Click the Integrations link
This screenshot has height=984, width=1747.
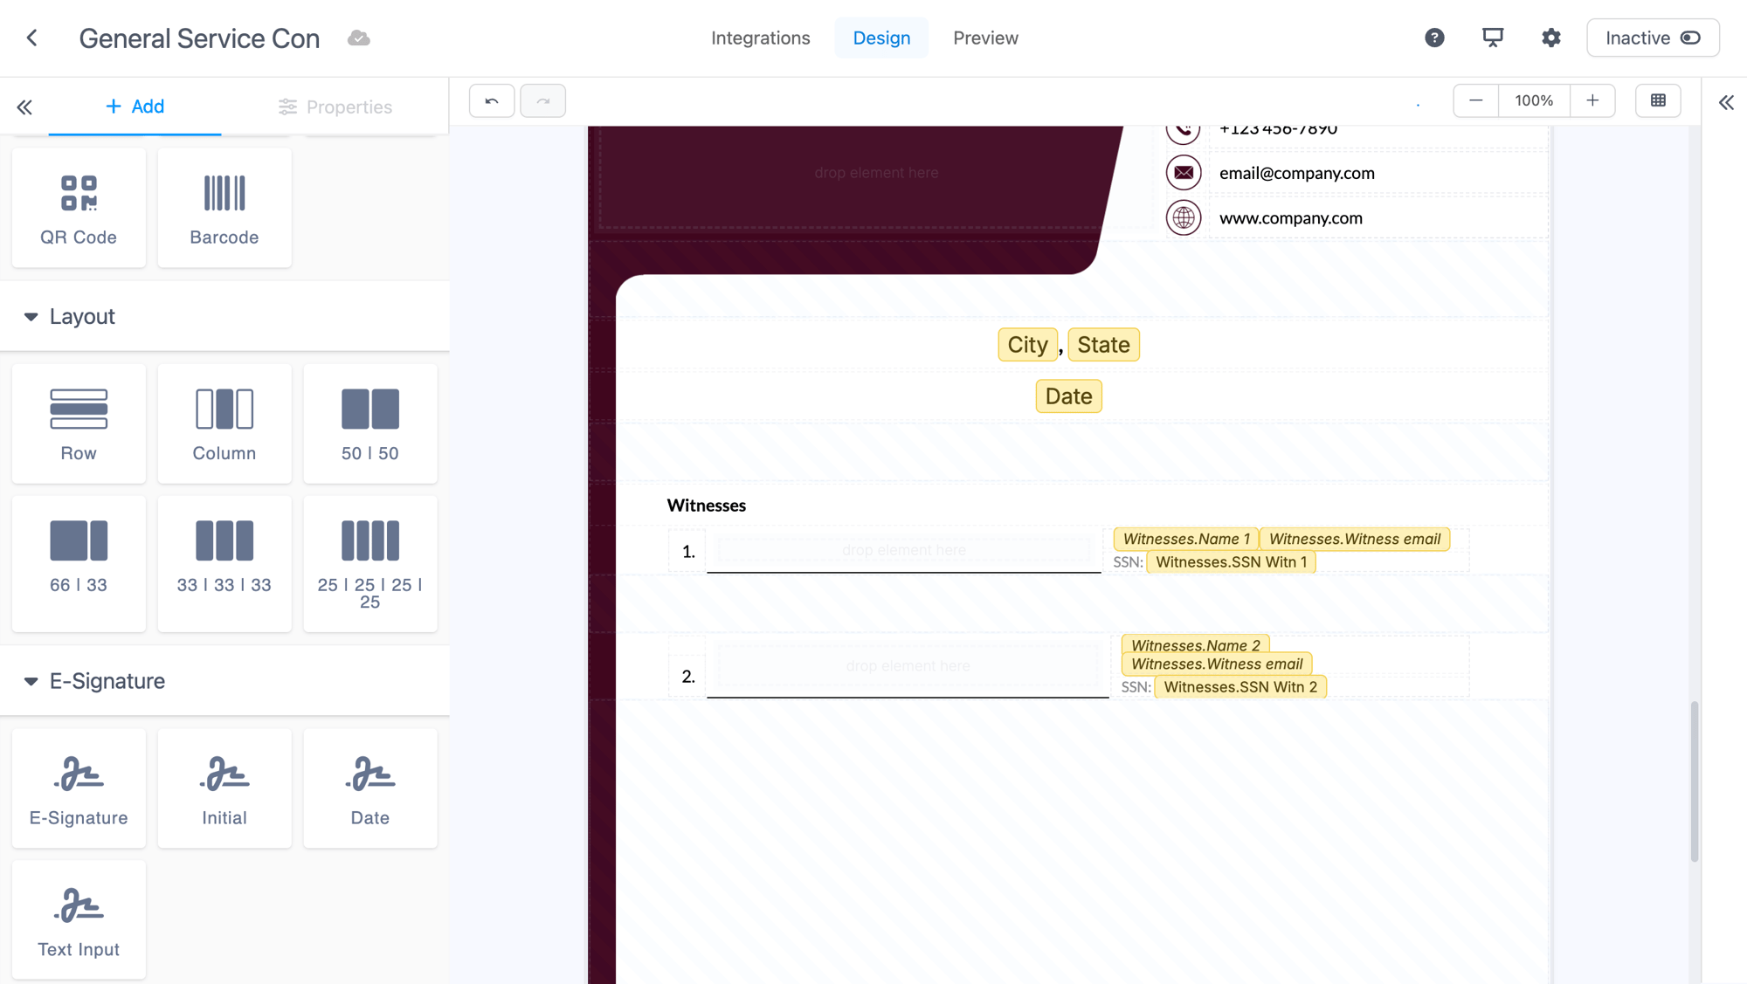click(760, 38)
